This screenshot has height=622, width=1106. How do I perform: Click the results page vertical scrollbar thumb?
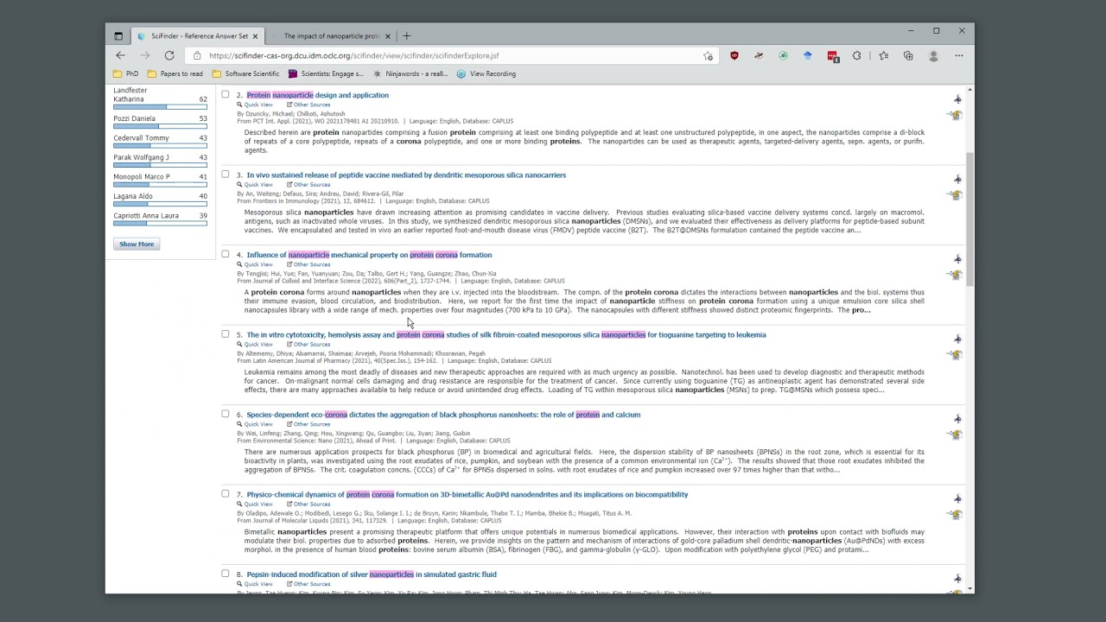(x=969, y=220)
